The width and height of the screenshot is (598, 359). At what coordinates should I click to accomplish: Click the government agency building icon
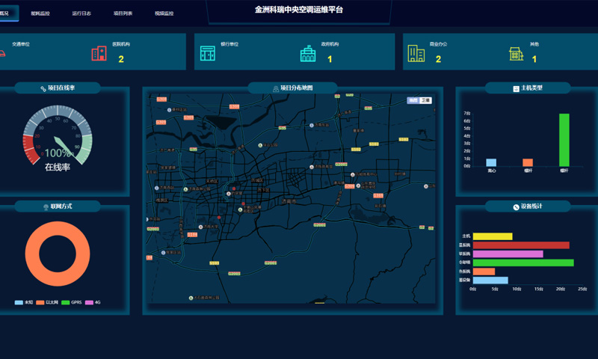coord(307,53)
